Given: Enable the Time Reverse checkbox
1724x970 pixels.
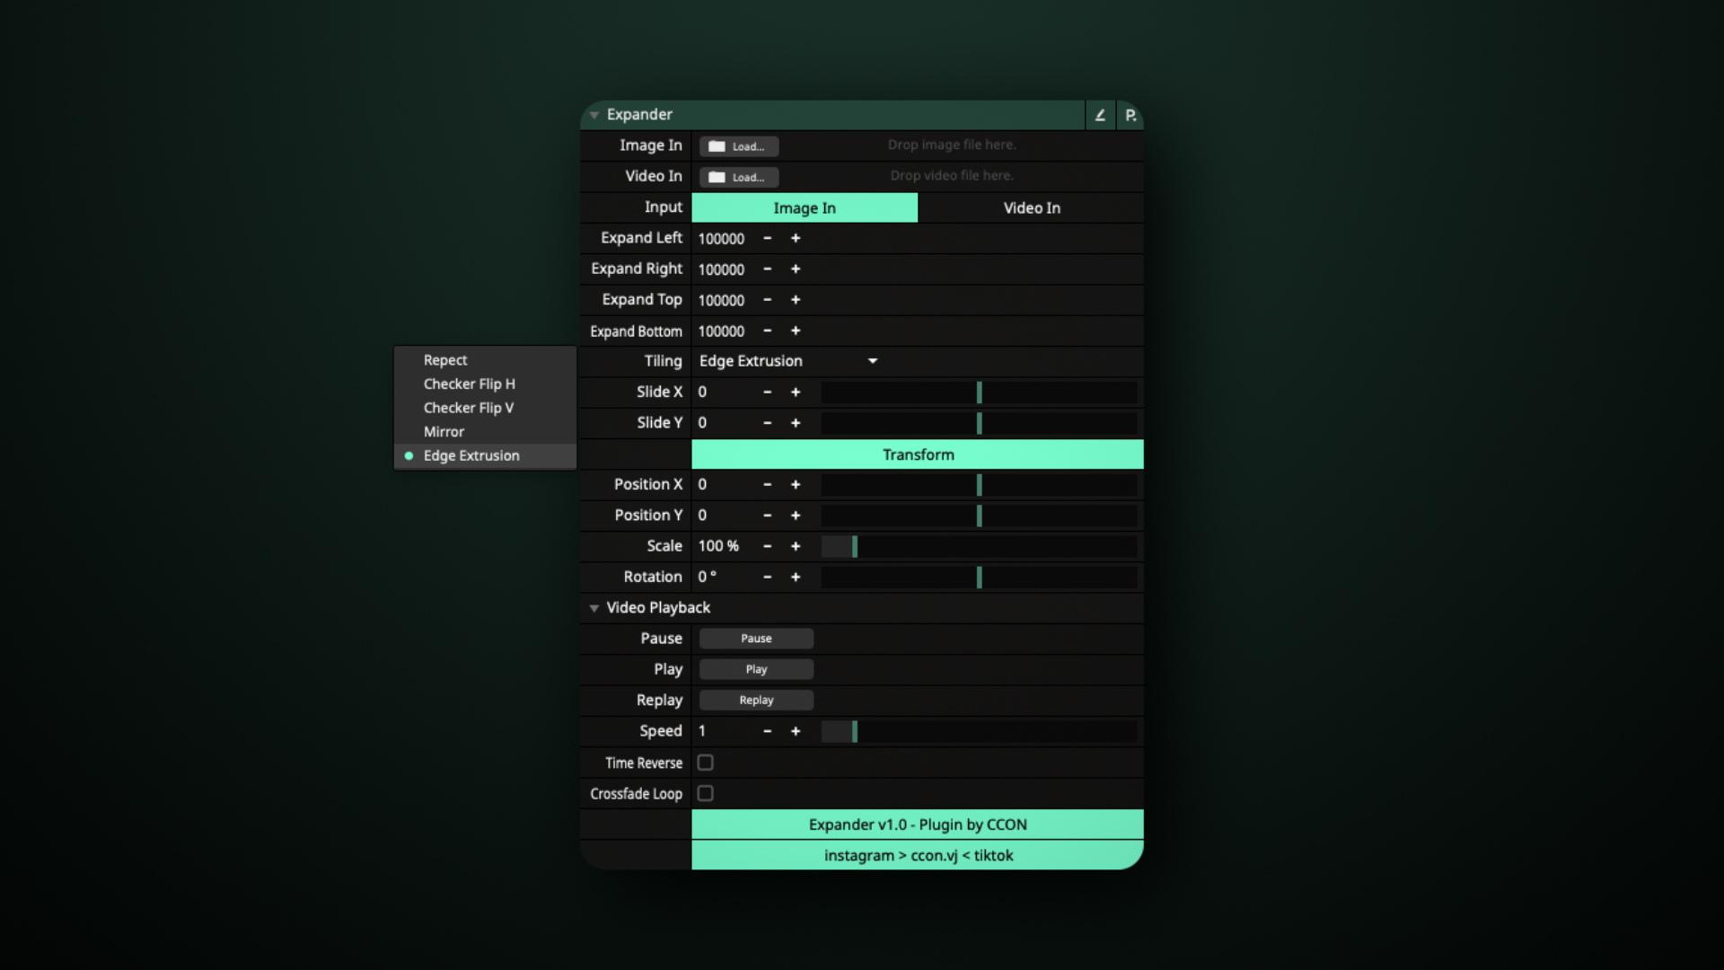Looking at the screenshot, I should [706, 763].
